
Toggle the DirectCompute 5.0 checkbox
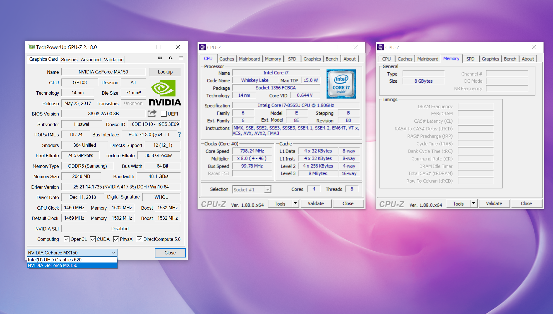(140, 239)
